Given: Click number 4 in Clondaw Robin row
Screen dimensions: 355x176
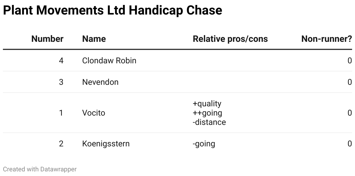Looking at the screenshot, I should pos(61,60).
